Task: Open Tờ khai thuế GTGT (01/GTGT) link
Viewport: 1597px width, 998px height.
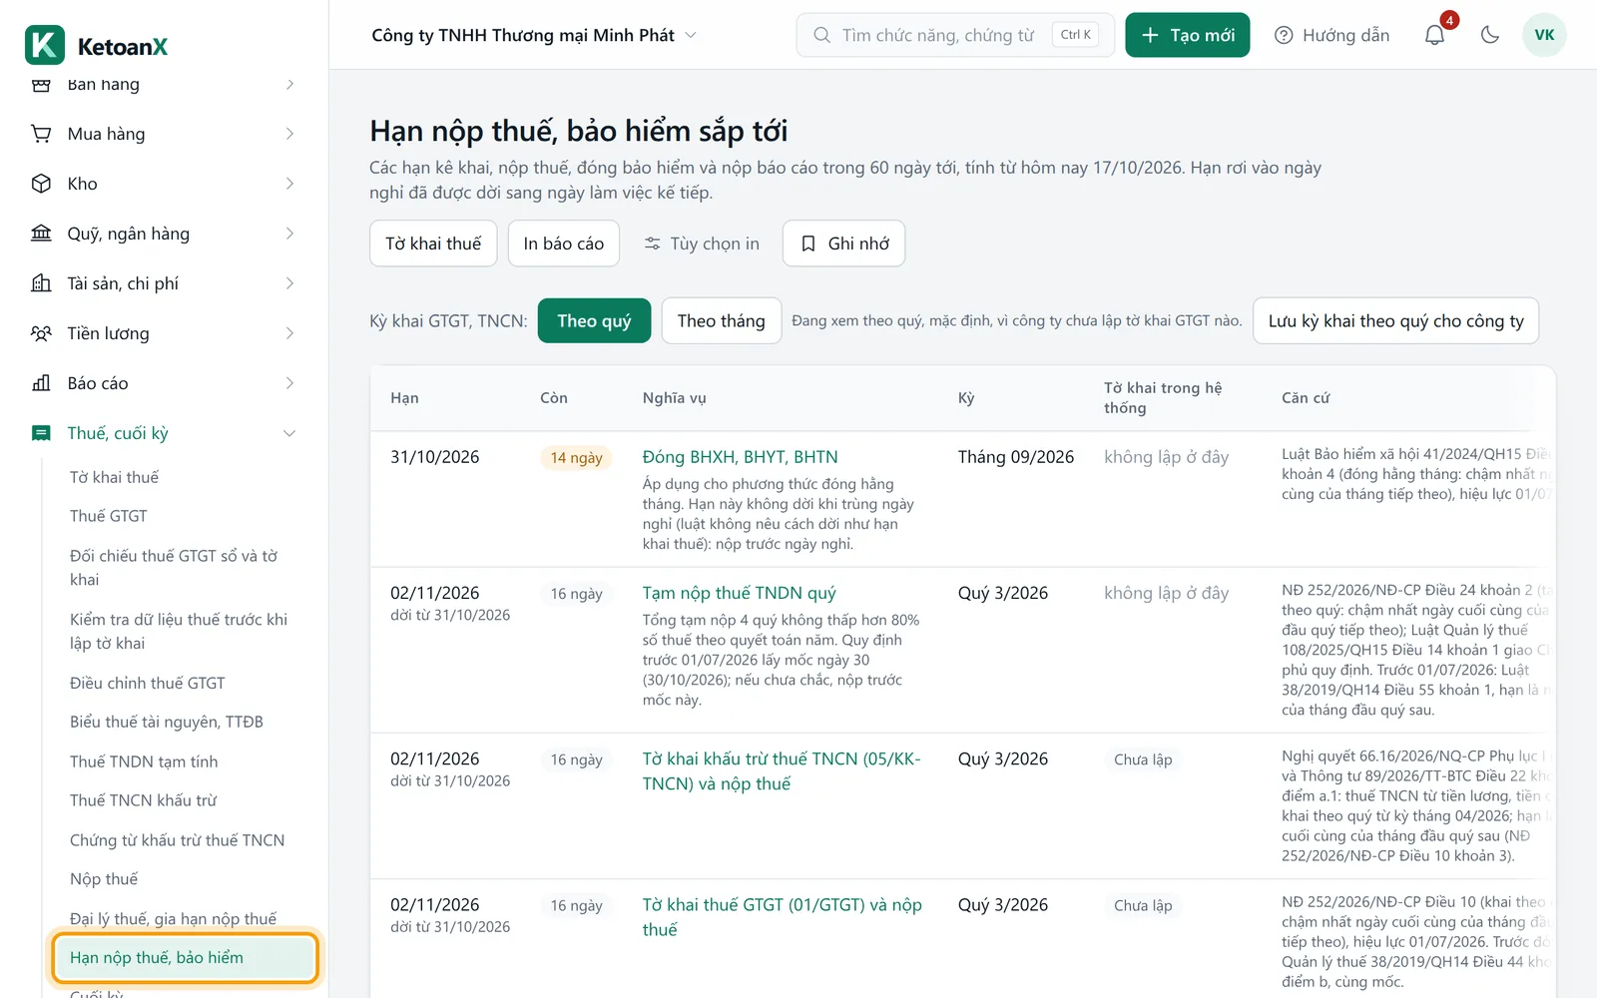Action: click(x=783, y=917)
